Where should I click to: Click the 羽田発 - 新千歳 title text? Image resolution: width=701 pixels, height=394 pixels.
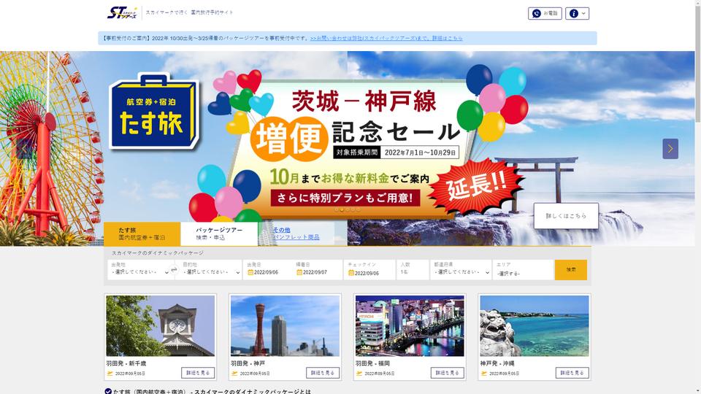pos(126,363)
